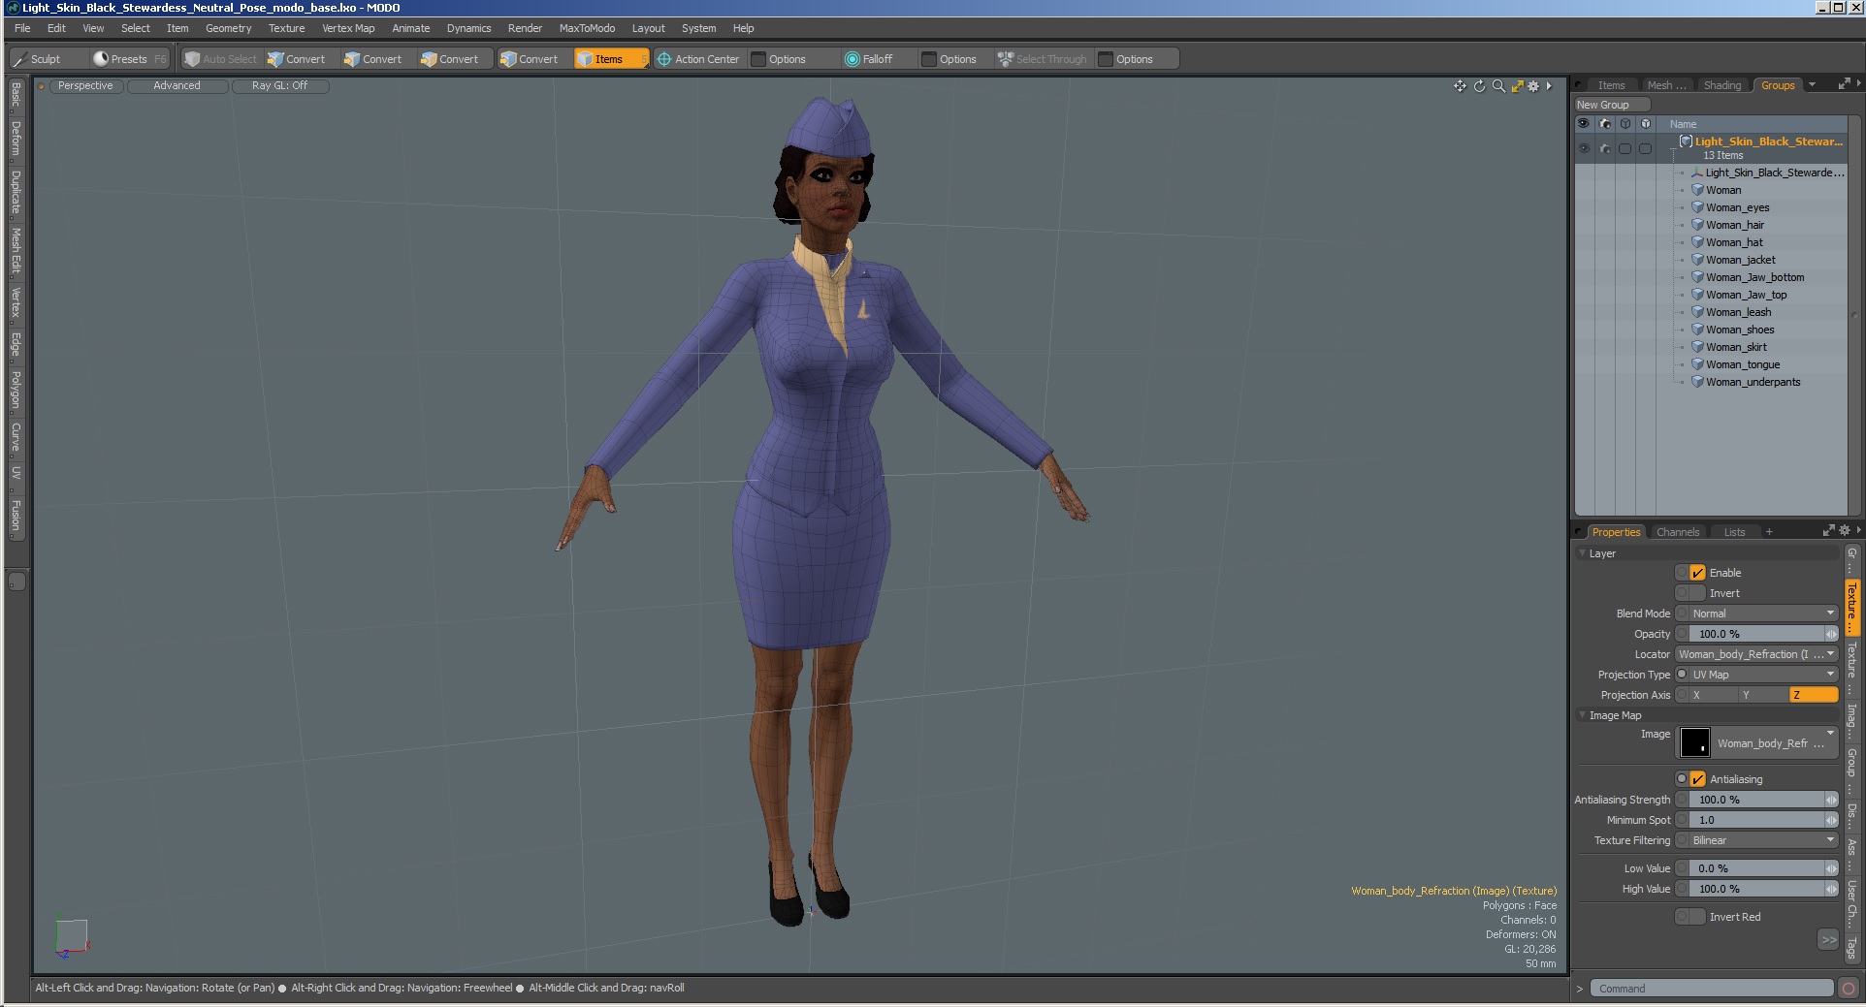Click the fourth Convert button before Items

[530, 59]
